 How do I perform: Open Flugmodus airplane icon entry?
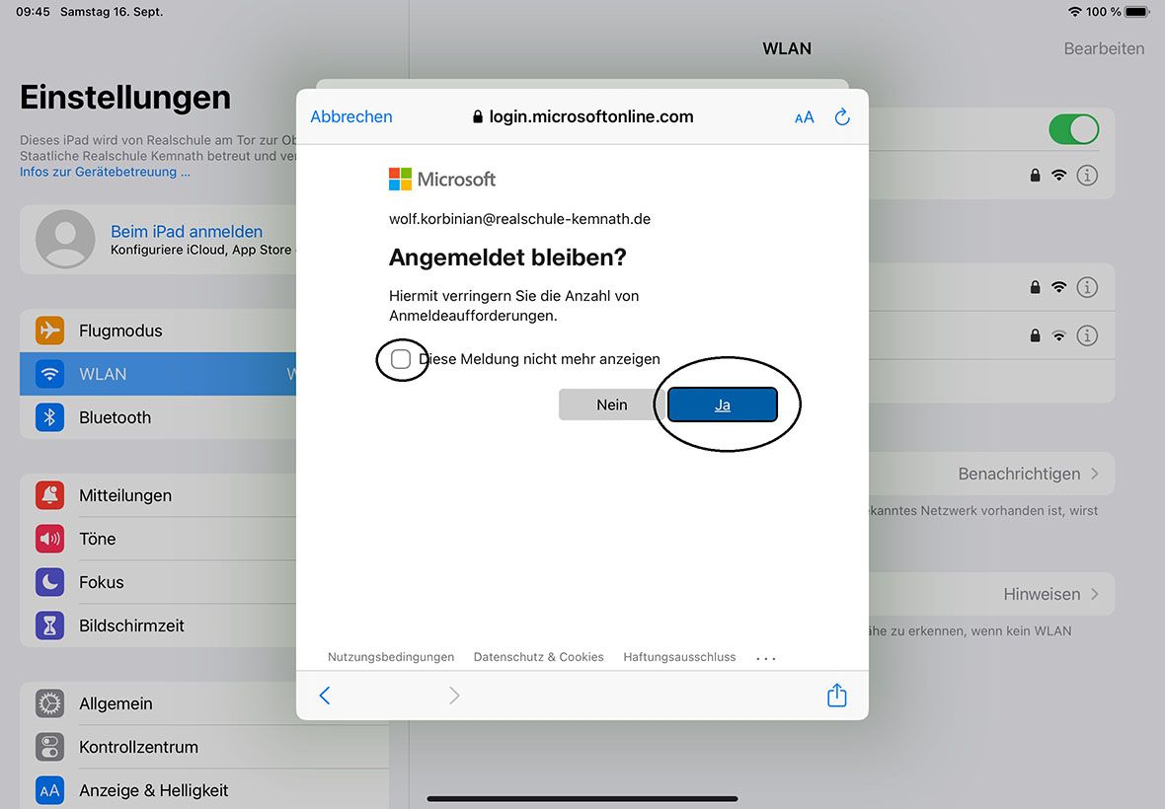(49, 331)
